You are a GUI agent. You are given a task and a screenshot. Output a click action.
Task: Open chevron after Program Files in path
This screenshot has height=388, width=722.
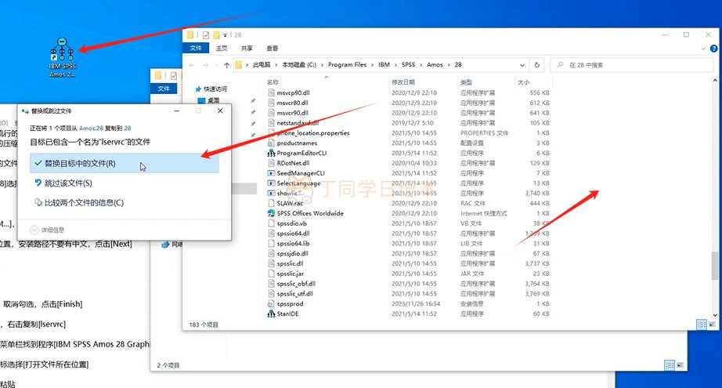click(x=372, y=64)
